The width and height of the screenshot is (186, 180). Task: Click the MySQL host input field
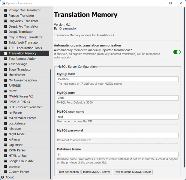pyautogui.click(x=118, y=79)
